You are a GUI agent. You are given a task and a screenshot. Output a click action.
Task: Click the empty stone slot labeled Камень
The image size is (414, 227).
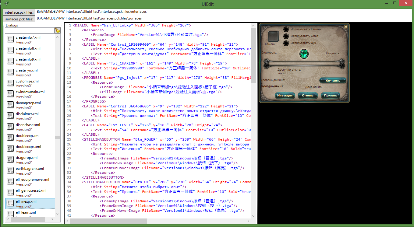click(273, 36)
